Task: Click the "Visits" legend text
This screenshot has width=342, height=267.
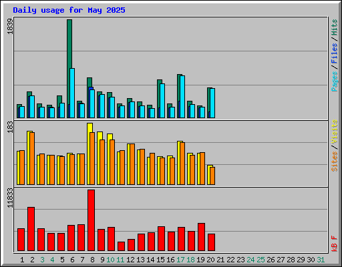Action: [x=335, y=131]
